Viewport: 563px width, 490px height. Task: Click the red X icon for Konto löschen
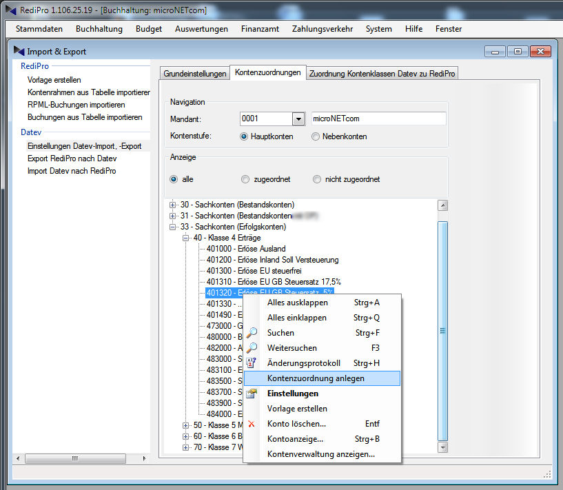pos(252,424)
